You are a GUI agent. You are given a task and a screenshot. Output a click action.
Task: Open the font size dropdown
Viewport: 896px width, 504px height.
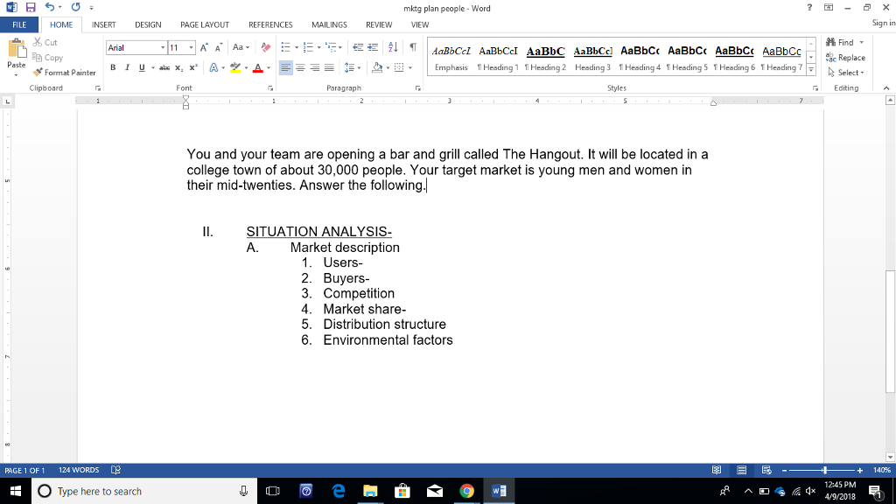191,46
